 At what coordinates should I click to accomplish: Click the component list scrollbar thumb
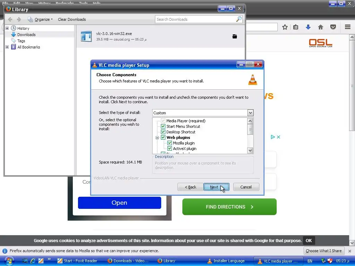(250, 129)
